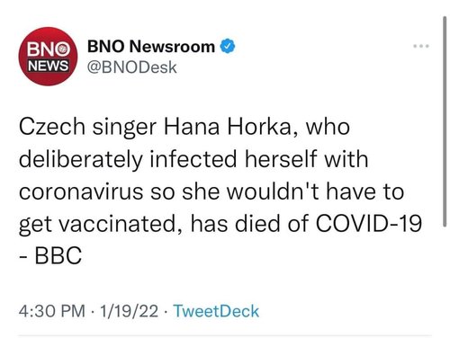This screenshot has width=450, height=338.
Task: Open the TweetDeck source link
Action: pos(216,311)
